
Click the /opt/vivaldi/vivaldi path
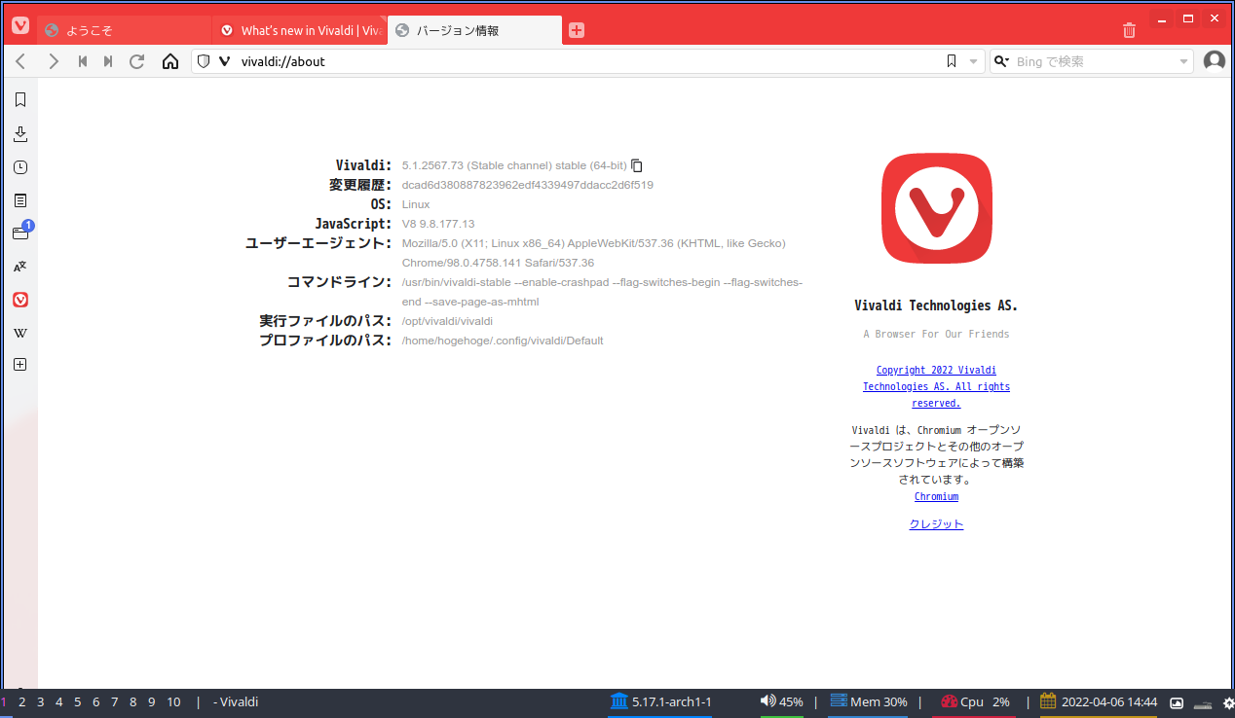tap(447, 321)
